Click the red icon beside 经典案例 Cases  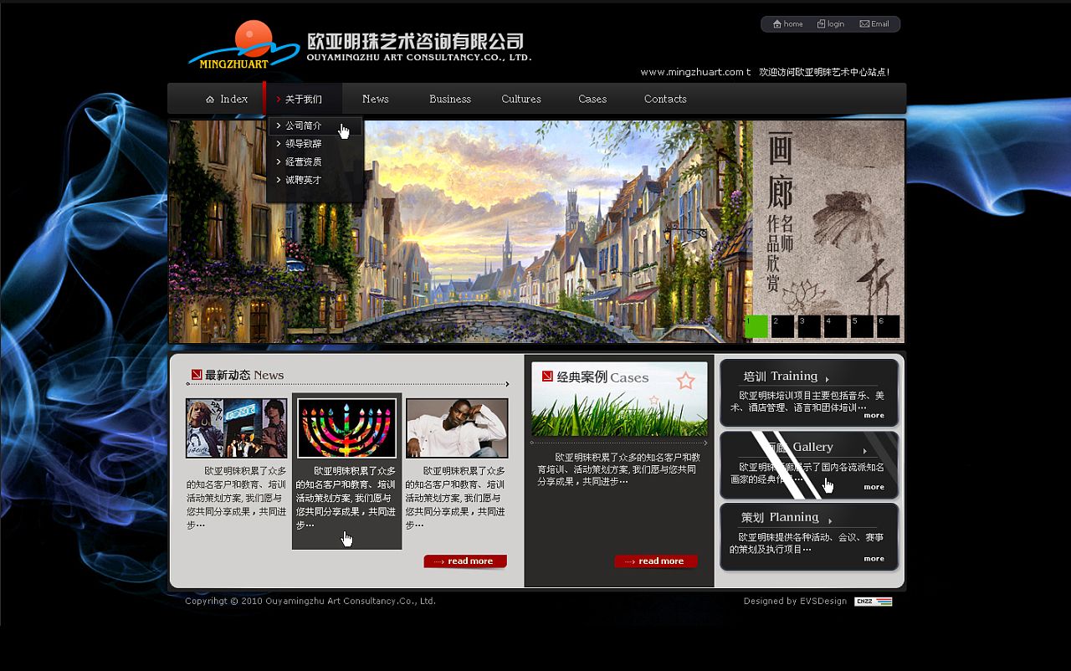click(x=547, y=376)
